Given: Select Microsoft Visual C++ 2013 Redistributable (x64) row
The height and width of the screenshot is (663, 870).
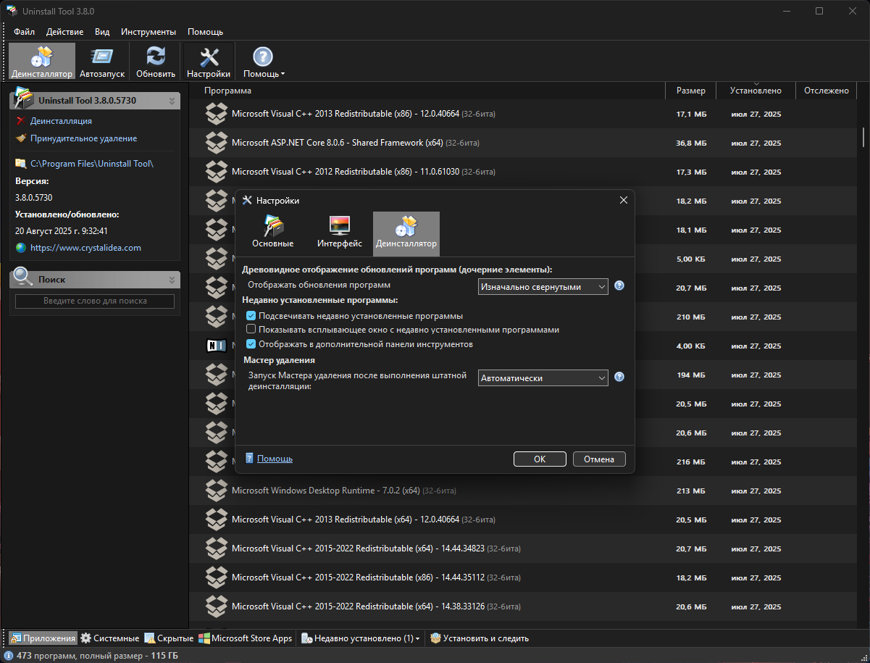Looking at the screenshot, I should tap(524, 520).
